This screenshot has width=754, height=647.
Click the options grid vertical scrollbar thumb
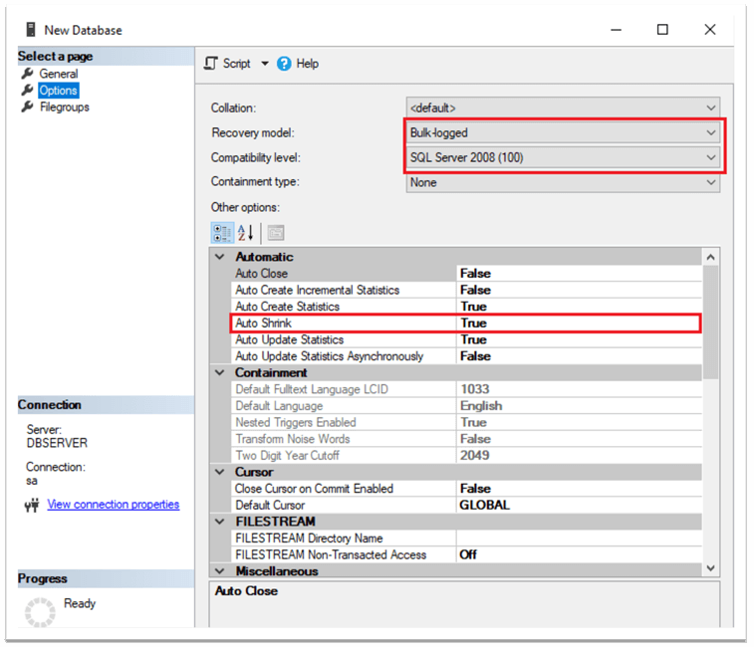[710, 323]
